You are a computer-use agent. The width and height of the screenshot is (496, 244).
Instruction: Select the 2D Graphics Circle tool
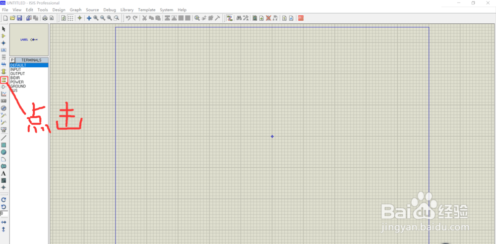tap(4, 152)
